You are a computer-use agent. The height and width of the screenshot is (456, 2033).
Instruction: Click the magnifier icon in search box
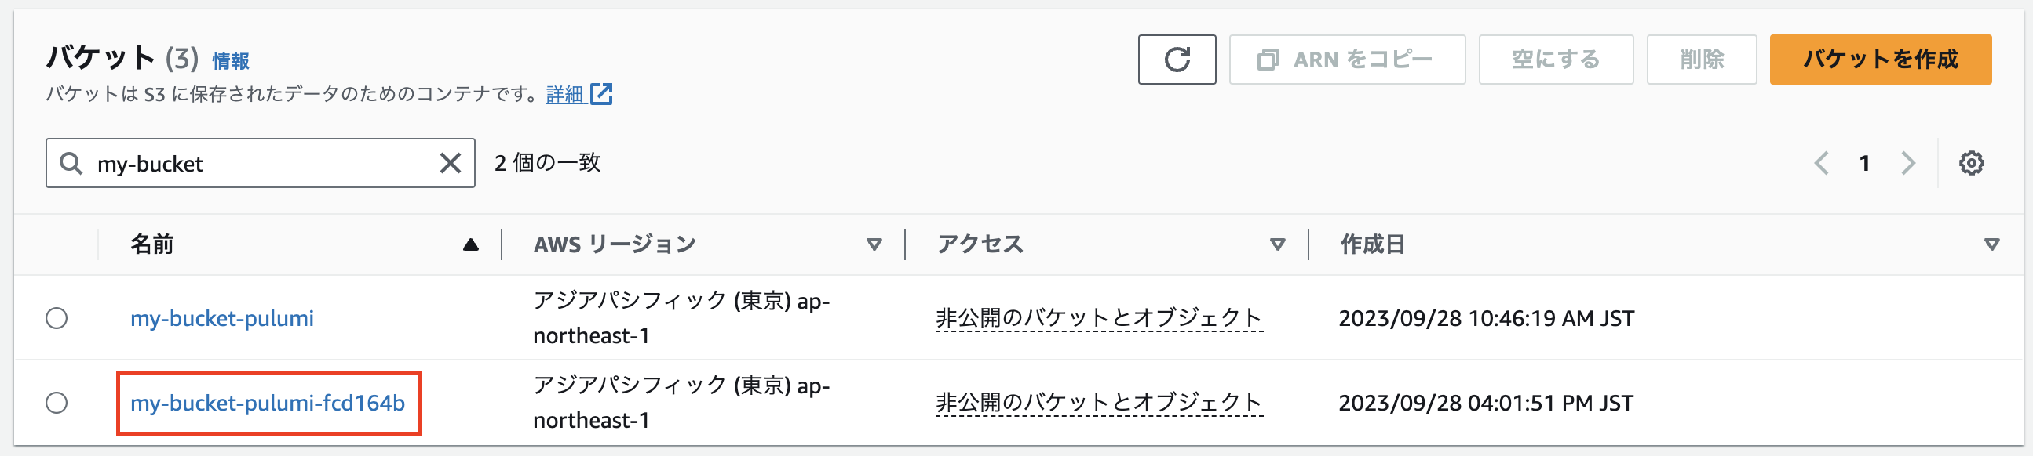coord(71,163)
